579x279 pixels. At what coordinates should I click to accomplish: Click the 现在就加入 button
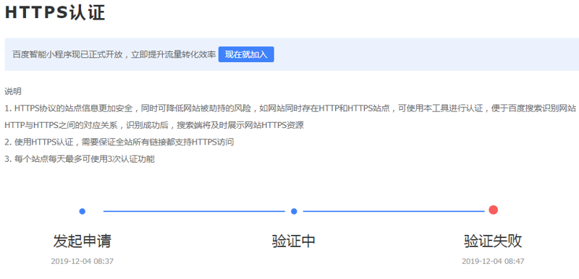click(x=246, y=54)
